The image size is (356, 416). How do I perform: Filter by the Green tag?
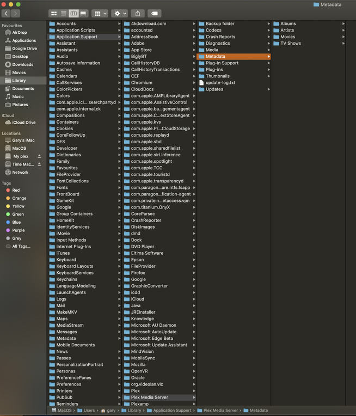coord(18,214)
